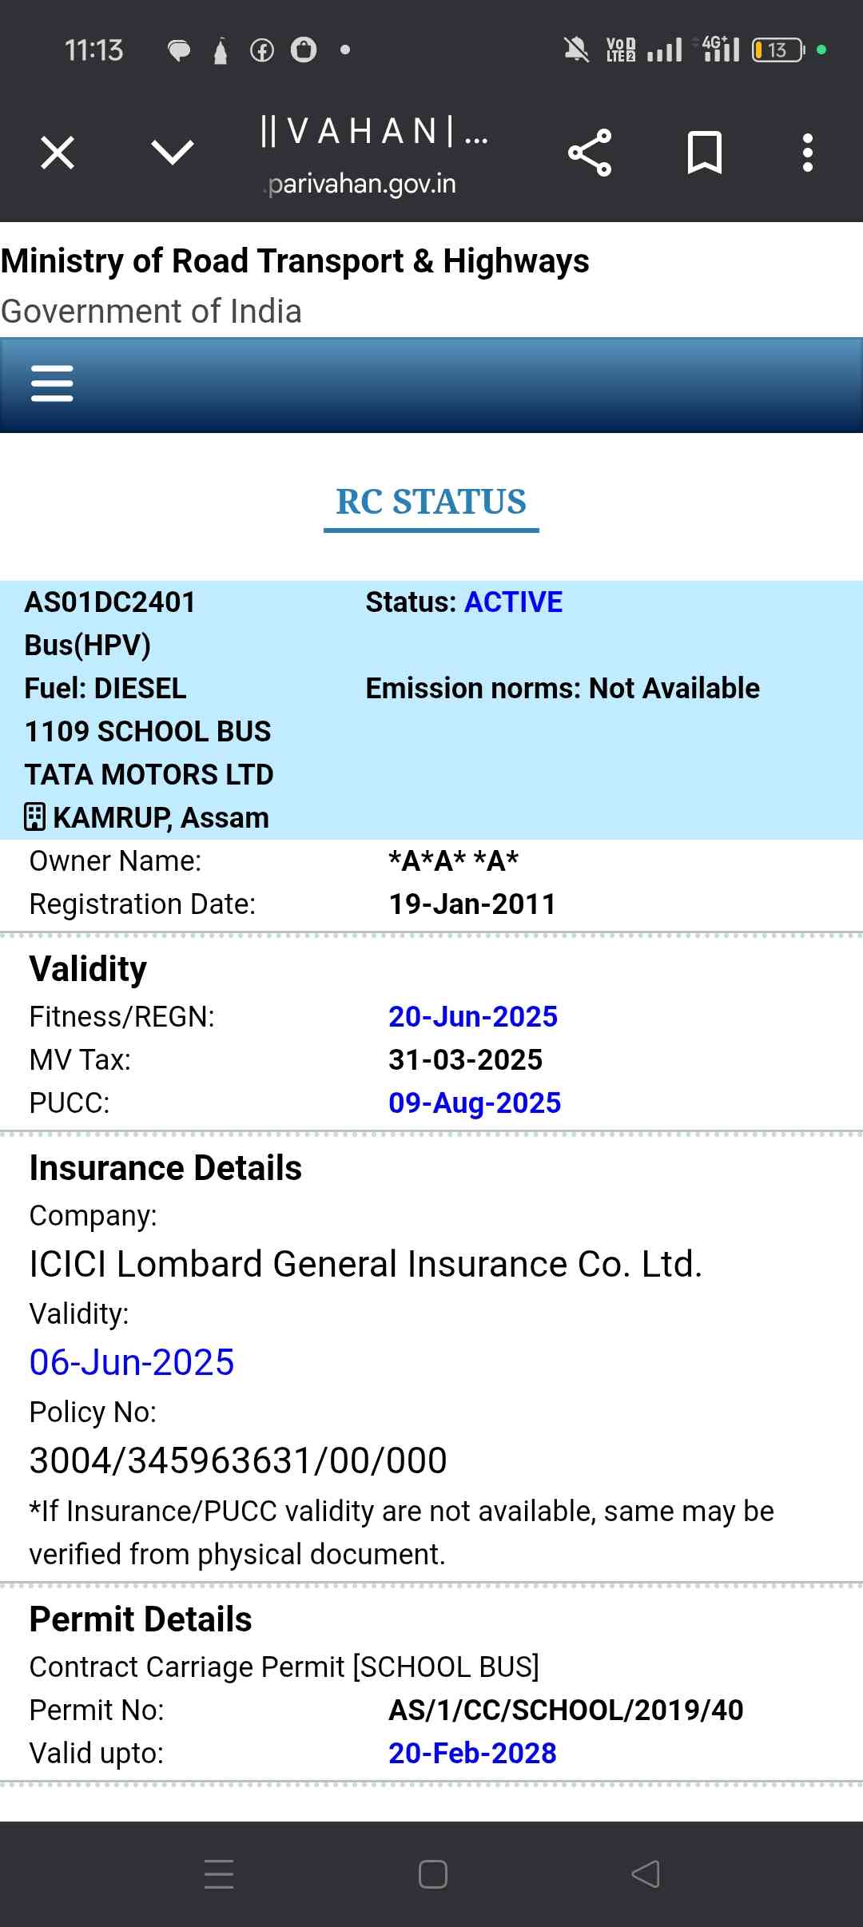863x1927 pixels.
Task: Open Android recent apps button
Action: [219, 1873]
